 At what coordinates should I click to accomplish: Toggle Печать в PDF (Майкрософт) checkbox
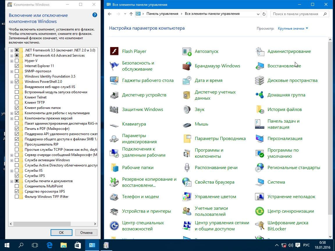click(x=17, y=128)
